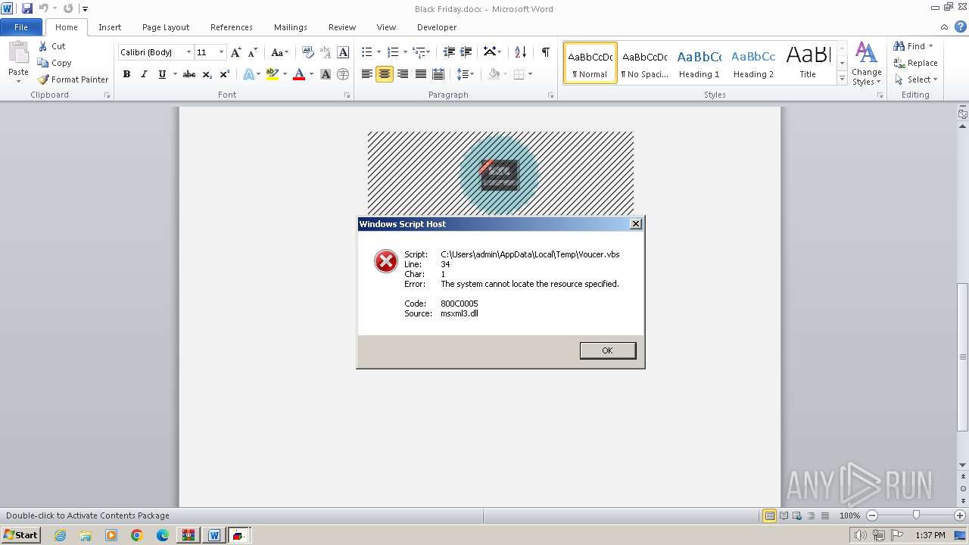Toggle Bold formatting
This screenshot has width=969, height=545.
(x=126, y=74)
